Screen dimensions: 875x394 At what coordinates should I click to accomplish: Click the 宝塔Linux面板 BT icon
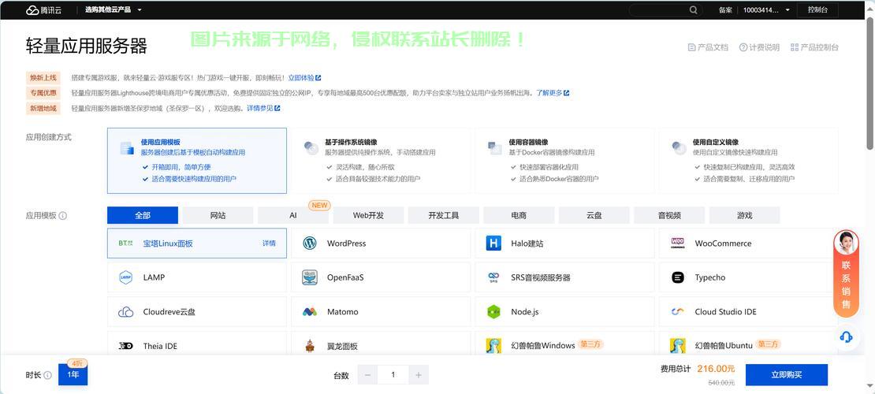126,243
